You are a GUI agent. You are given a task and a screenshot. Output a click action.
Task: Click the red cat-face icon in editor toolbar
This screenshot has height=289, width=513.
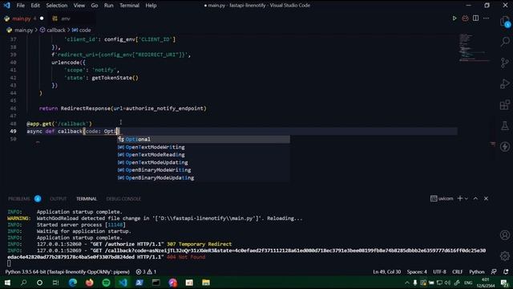click(465, 18)
